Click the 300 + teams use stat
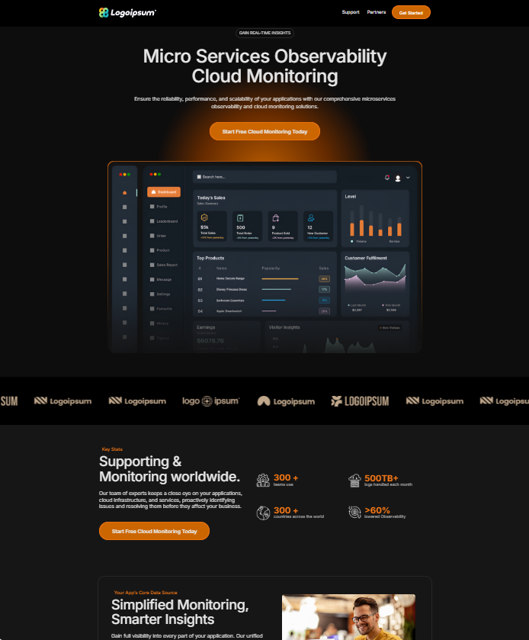Screen dimensions: 529x640 pos(286,480)
